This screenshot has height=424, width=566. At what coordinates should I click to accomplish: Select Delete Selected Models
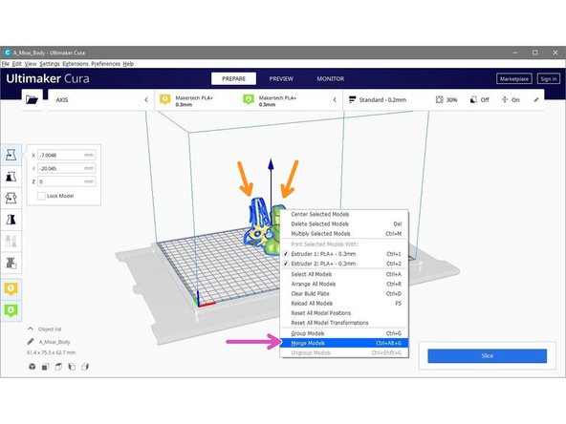pyautogui.click(x=344, y=223)
